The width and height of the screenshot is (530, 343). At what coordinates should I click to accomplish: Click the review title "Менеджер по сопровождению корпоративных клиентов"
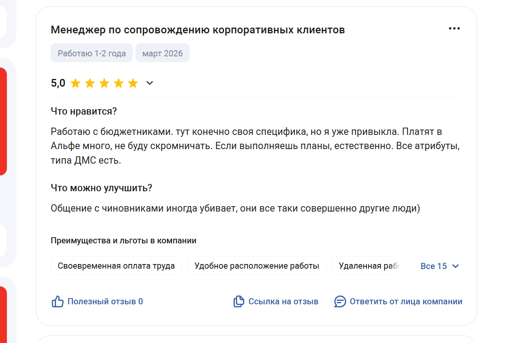(x=198, y=30)
